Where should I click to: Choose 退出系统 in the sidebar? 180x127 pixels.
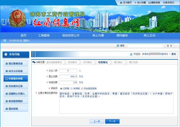point(16,109)
